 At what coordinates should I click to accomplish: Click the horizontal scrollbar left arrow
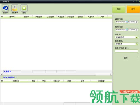click(1, 74)
